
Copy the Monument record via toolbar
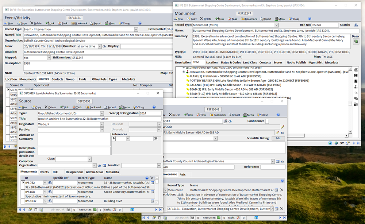click(x=192, y=19)
